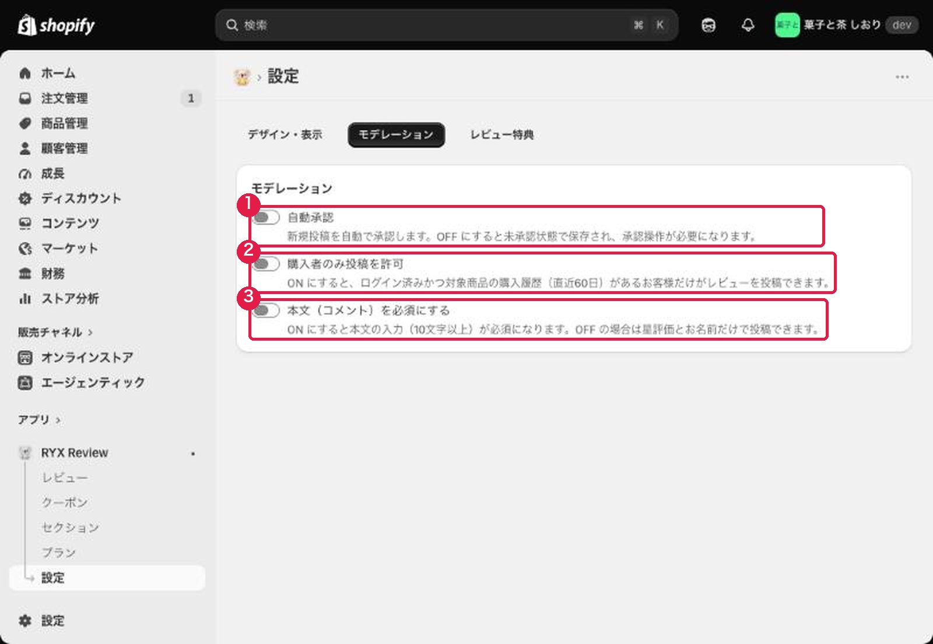The height and width of the screenshot is (644, 933).
Task: Click the pin dot beside RYX Review
Action: (x=193, y=454)
